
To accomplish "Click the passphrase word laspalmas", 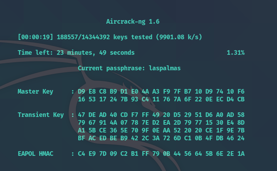I will [165, 69].
